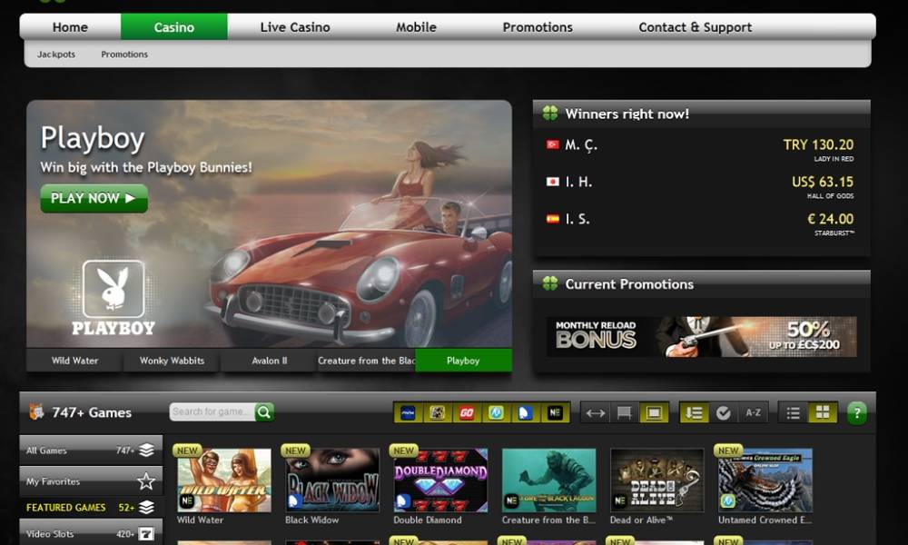
Task: Click the winner amount US$ 63.15
Action: (x=823, y=182)
